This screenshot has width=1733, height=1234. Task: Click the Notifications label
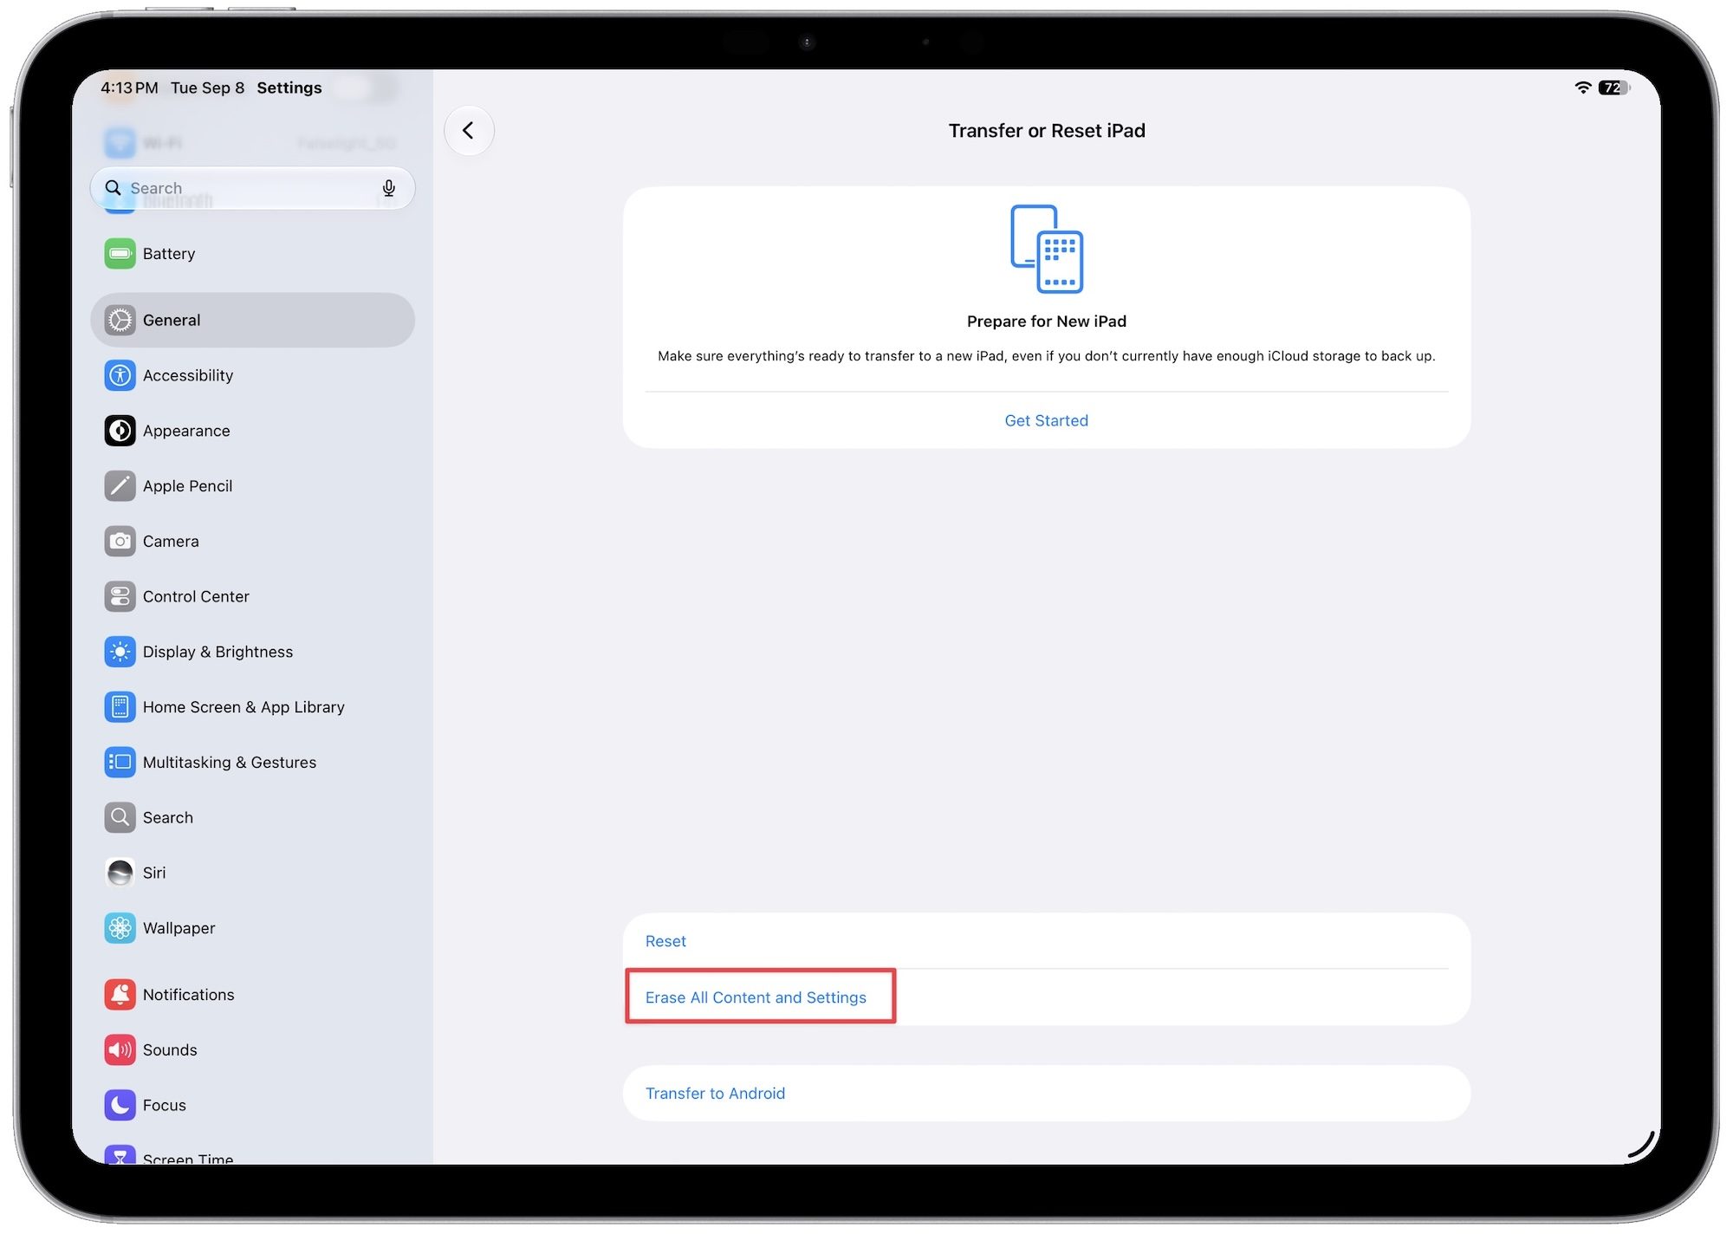[x=188, y=995]
